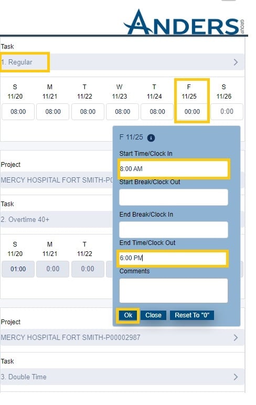Image resolution: width=256 pixels, height=405 pixels.
Task: Click the End Break/Clock In field
Action: tap(174, 230)
